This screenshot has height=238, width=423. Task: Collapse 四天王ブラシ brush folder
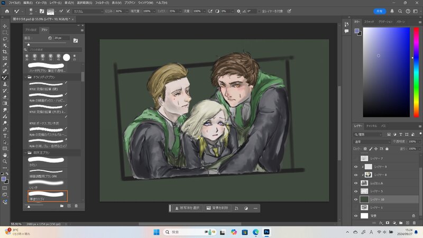tap(26, 153)
